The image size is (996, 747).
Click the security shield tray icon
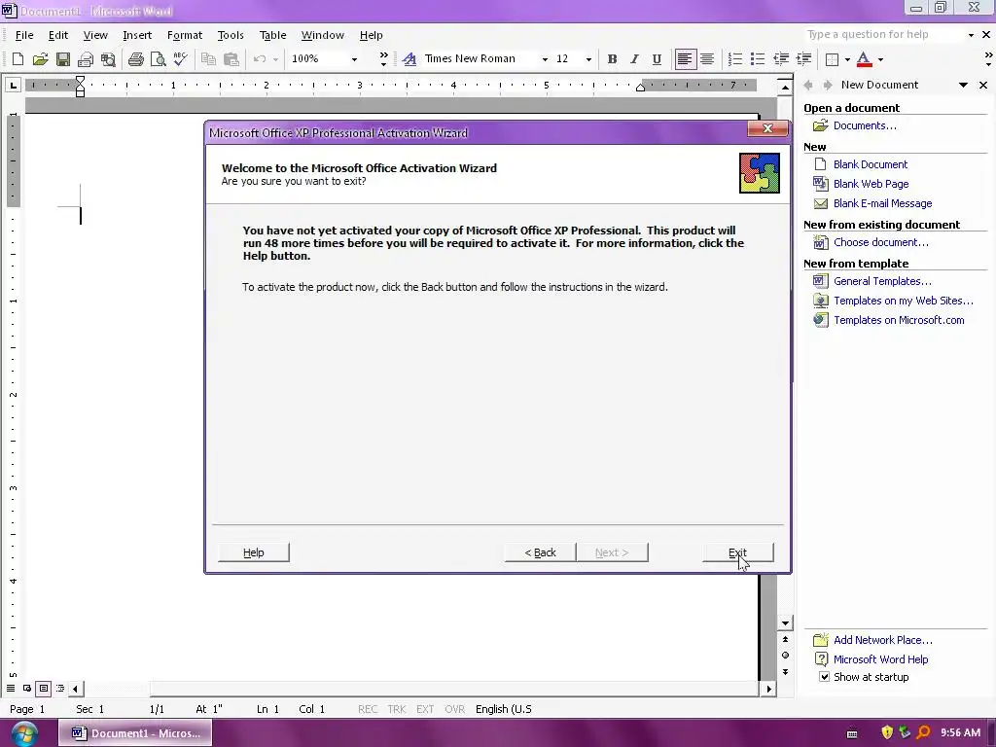point(887,732)
